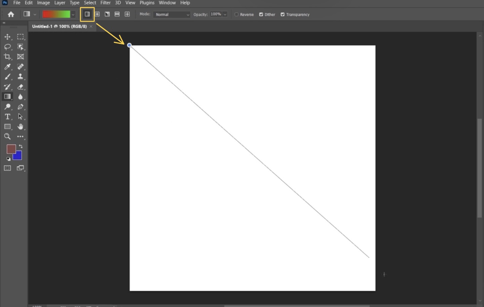Select the Rectangular Marquee tool
Screen dimensions: 484x307
[x=21, y=37]
